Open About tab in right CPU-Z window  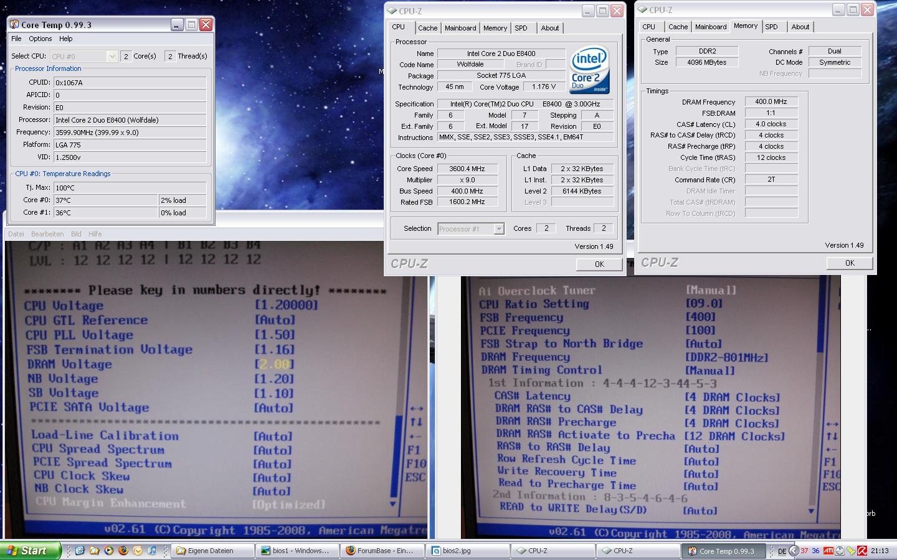pyautogui.click(x=800, y=27)
